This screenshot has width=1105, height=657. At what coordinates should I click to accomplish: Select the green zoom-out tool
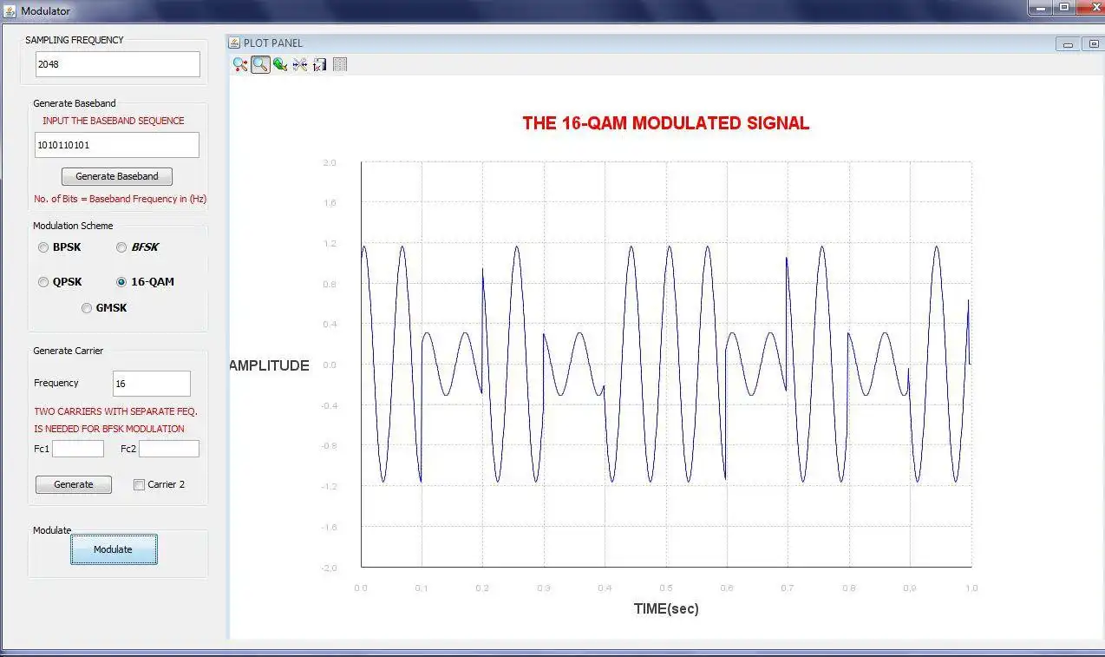click(280, 64)
